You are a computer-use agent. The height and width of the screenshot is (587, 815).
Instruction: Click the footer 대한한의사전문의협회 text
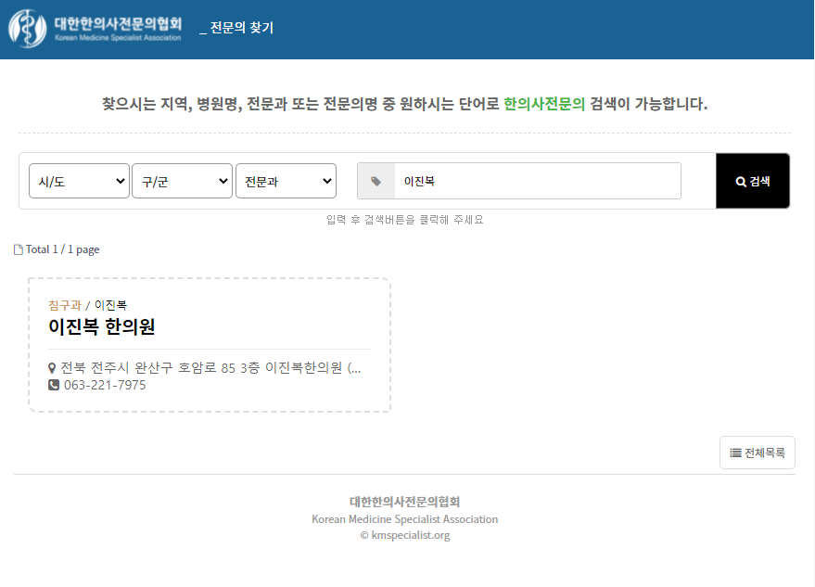pos(405,501)
